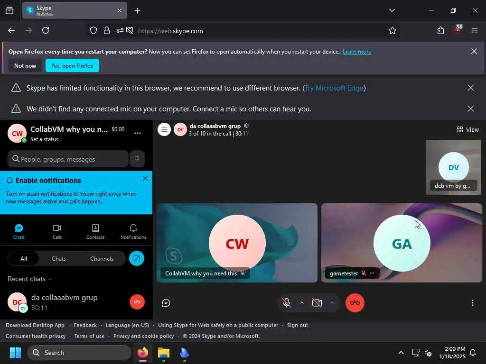Image resolution: width=486 pixels, height=364 pixels.
Task: Open File Explorer from taskbar
Action: (x=163, y=353)
